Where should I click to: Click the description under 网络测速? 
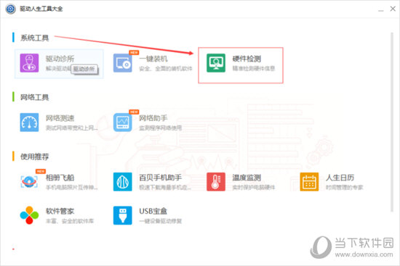pyautogui.click(x=72, y=128)
